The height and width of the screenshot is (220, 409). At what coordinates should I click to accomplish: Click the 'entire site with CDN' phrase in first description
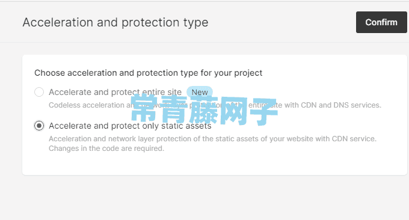click(274, 105)
